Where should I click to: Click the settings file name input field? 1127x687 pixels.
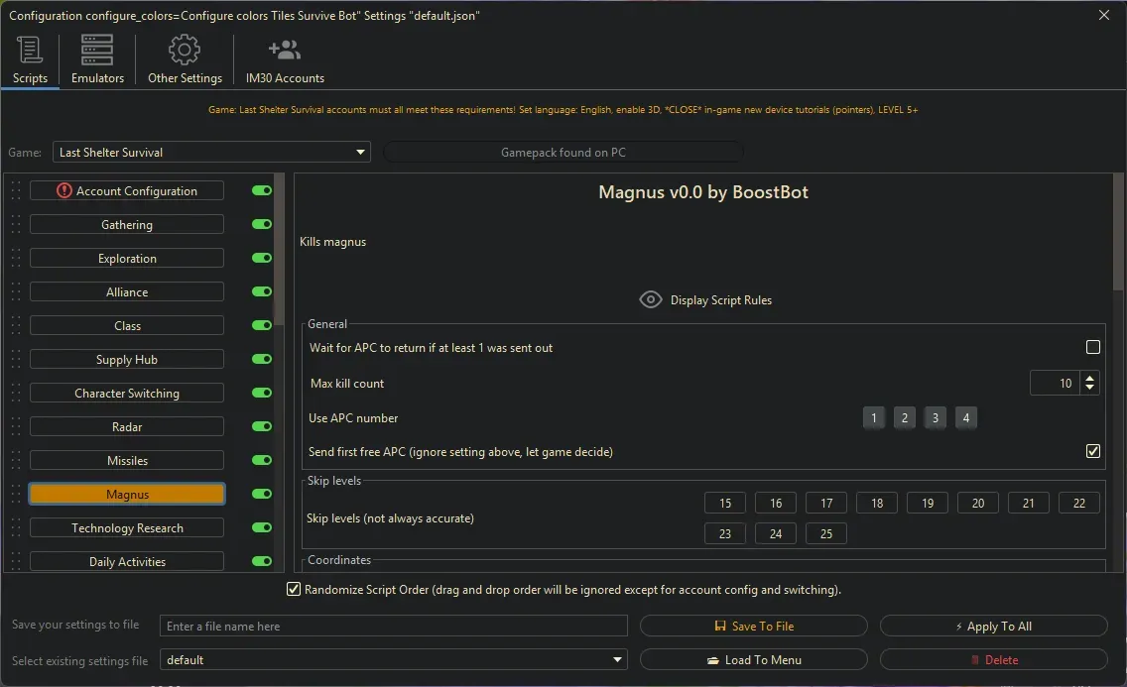point(393,626)
